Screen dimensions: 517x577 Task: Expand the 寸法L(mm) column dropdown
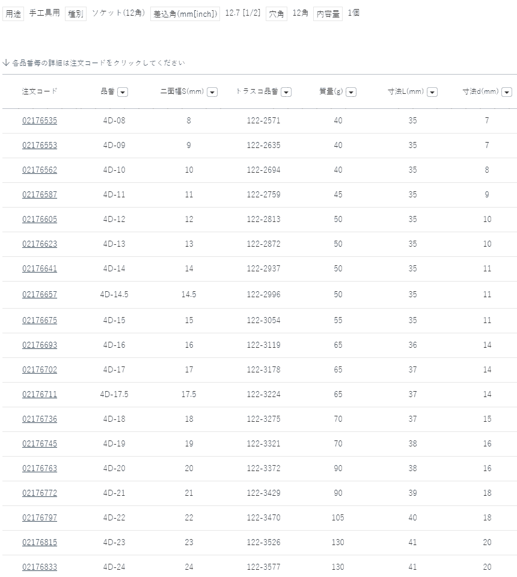pyautogui.click(x=432, y=92)
